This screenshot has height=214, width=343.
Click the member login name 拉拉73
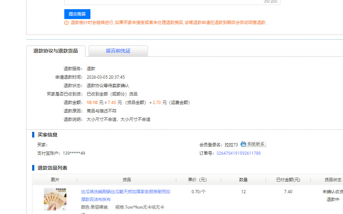[231, 145]
